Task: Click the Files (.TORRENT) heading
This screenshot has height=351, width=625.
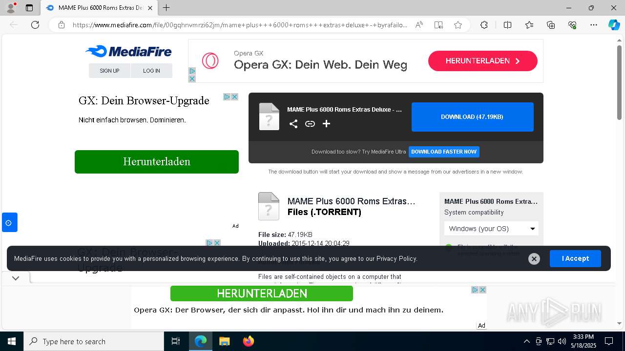Action: 324,212
